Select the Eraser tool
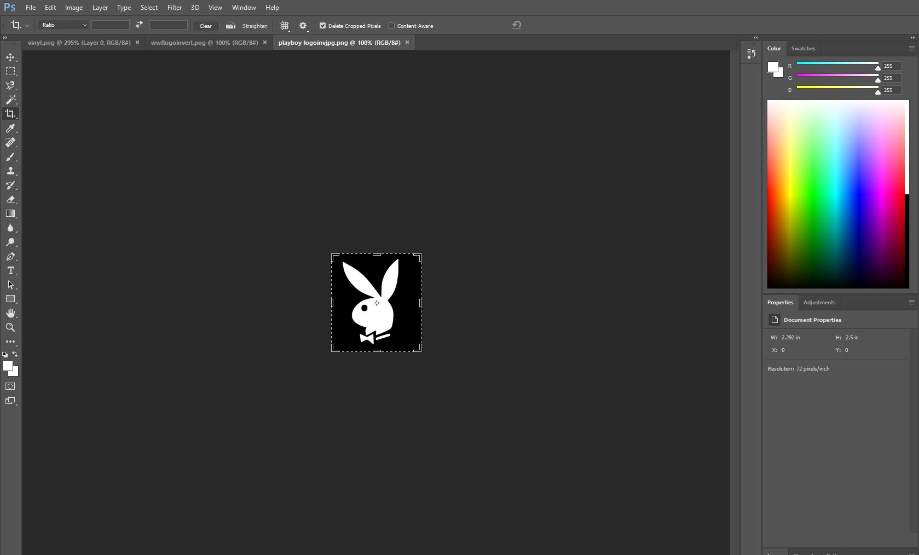The image size is (919, 555). [10, 199]
